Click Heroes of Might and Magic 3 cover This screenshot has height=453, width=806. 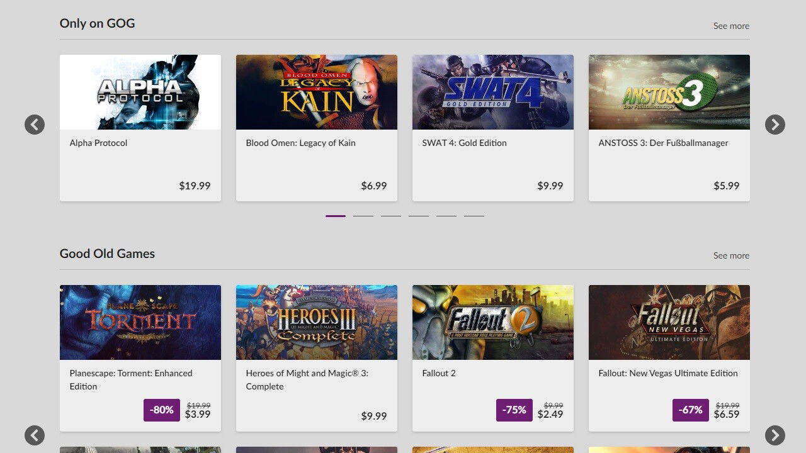(317, 322)
